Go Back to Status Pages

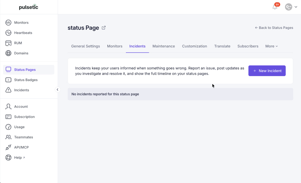274,28
